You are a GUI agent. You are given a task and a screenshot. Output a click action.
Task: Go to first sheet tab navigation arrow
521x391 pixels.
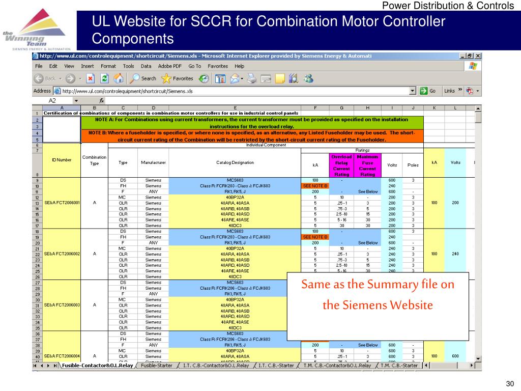pos(35,366)
